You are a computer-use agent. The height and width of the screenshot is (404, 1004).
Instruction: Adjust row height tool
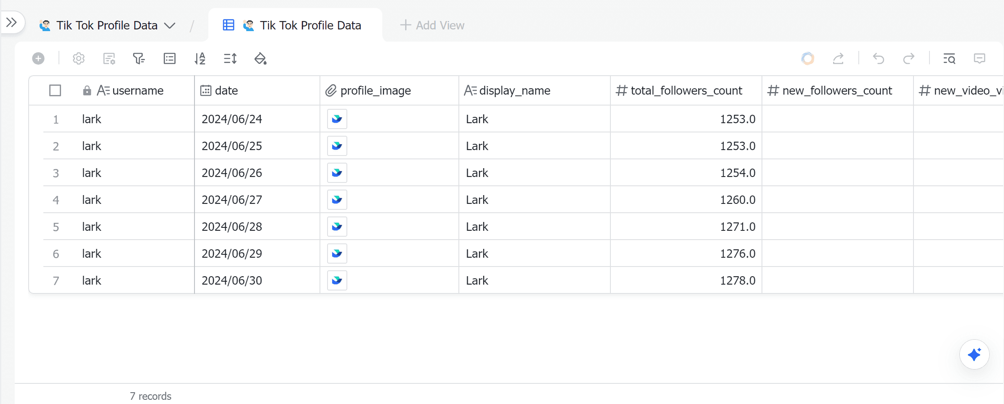(x=230, y=58)
